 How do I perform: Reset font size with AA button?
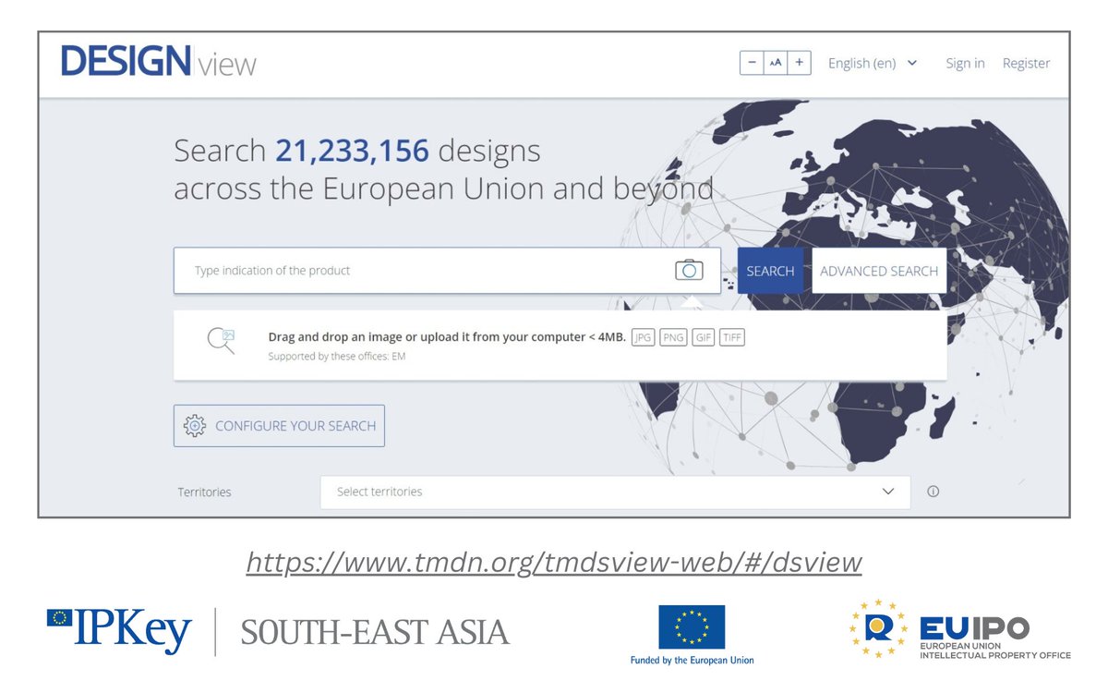point(776,63)
